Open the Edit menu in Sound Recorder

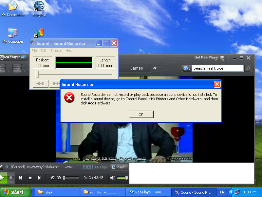pos(44,51)
